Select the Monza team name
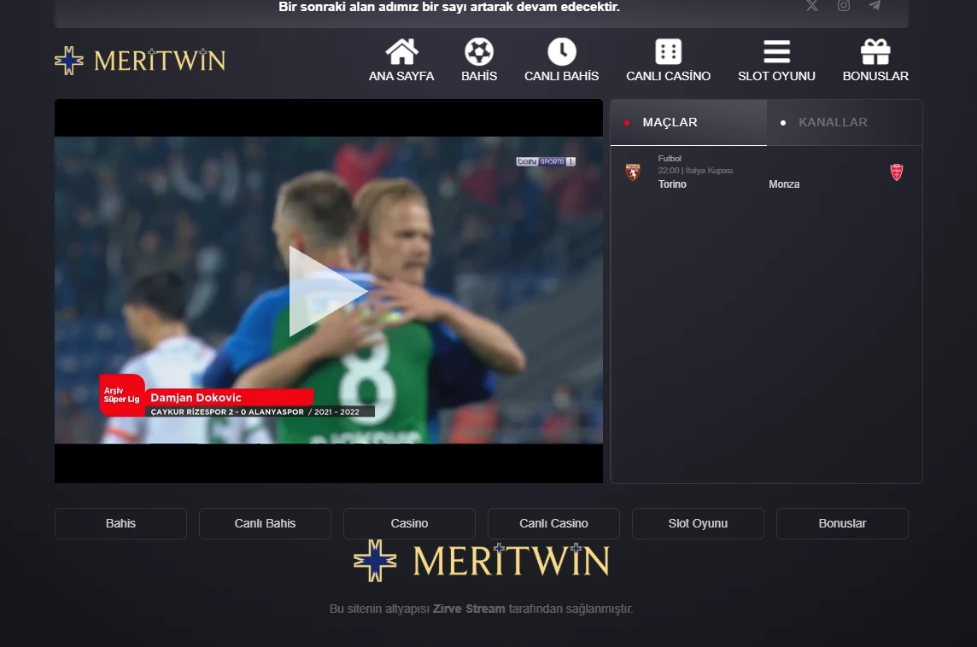The height and width of the screenshot is (647, 977). 784,184
